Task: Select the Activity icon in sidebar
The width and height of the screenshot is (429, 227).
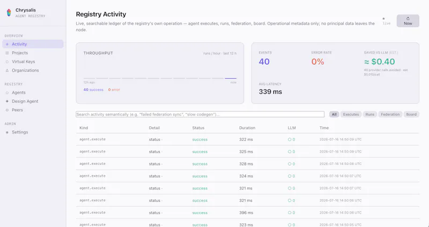Action: [7, 44]
